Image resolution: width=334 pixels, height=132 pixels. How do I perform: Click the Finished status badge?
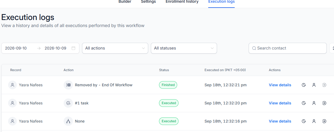pos(168,85)
